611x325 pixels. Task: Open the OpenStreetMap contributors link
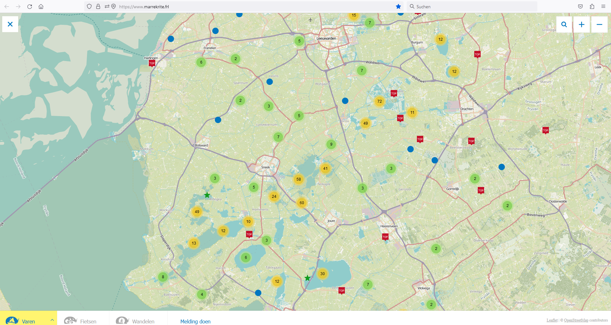point(576,320)
